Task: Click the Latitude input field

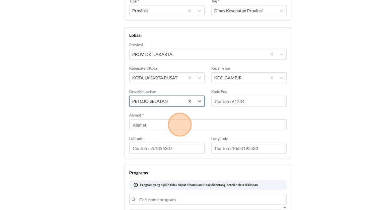Action: coord(167,148)
